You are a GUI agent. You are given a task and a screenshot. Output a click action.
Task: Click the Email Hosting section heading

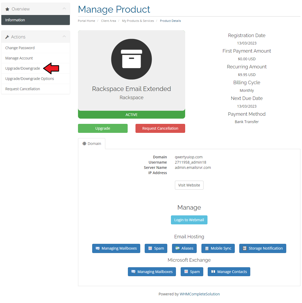[189, 237]
